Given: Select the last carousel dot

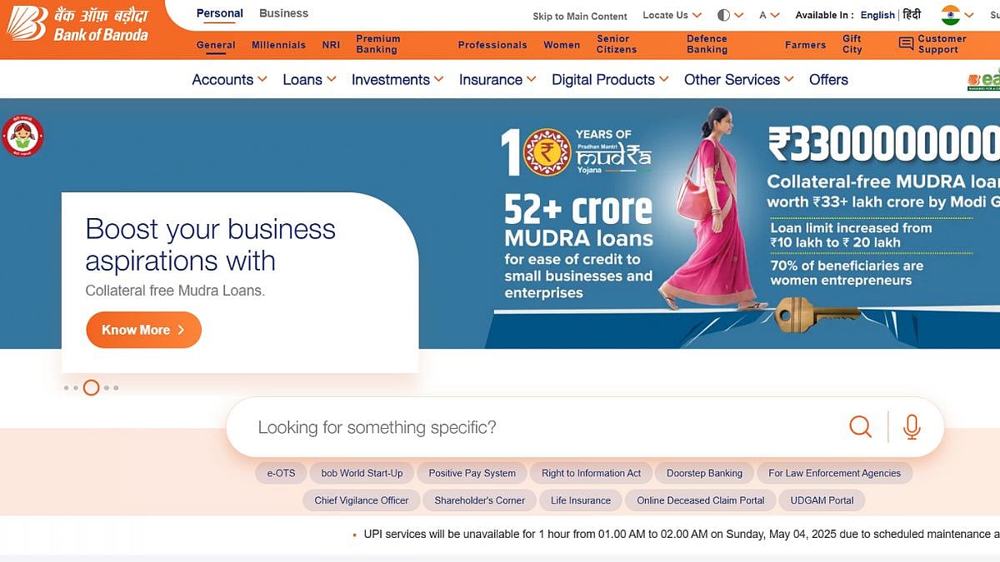Looking at the screenshot, I should click(116, 388).
